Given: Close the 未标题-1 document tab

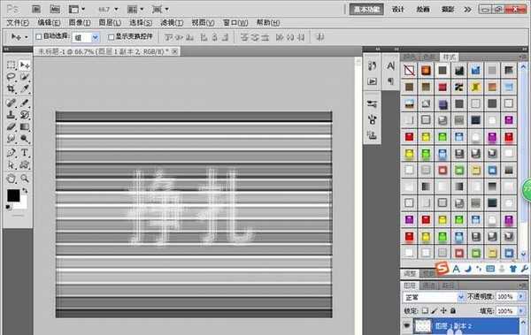Looking at the screenshot, I should (174, 51).
